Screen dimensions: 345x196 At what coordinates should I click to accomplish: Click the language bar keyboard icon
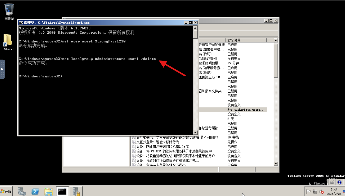coord(332,182)
